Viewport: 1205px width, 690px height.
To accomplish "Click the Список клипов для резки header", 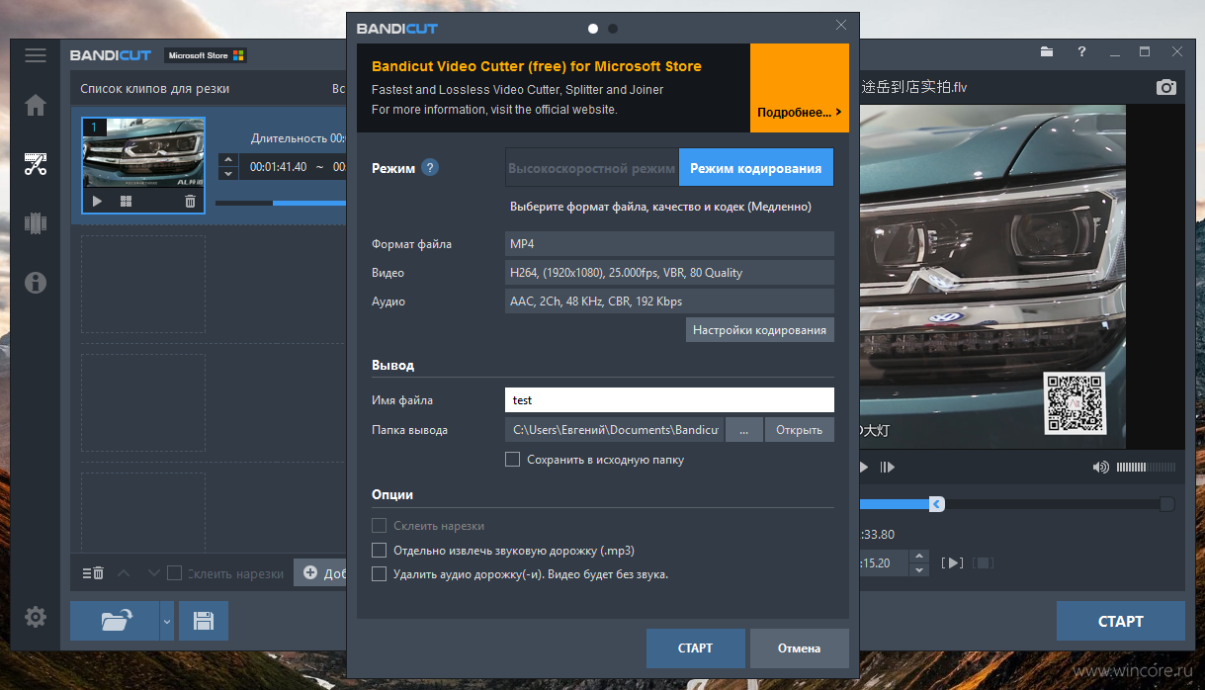I will pyautogui.click(x=155, y=89).
